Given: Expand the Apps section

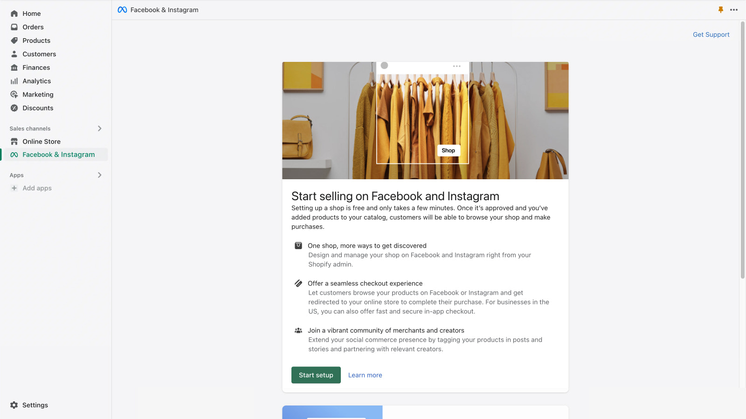Looking at the screenshot, I should pos(99,175).
